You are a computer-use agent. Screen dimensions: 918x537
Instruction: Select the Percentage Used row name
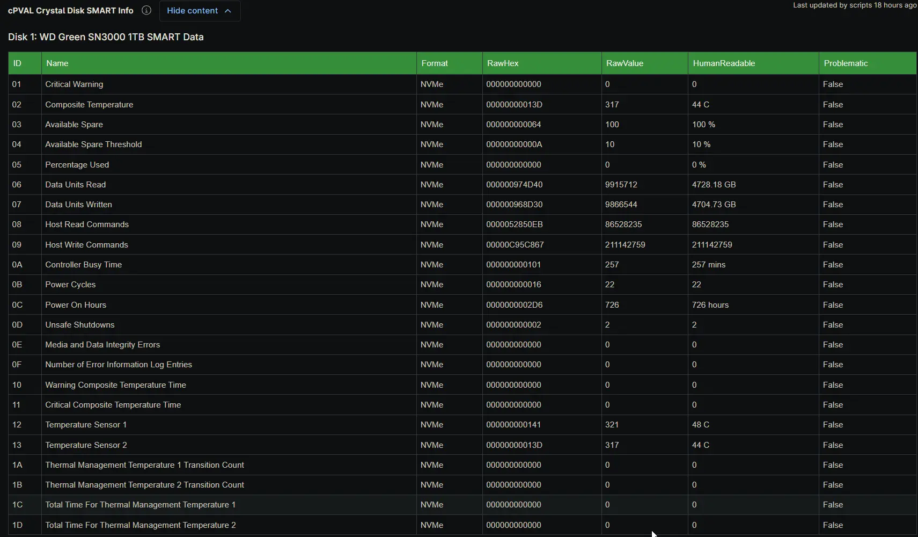(77, 165)
